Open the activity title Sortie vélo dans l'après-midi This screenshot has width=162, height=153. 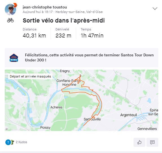(x=64, y=20)
